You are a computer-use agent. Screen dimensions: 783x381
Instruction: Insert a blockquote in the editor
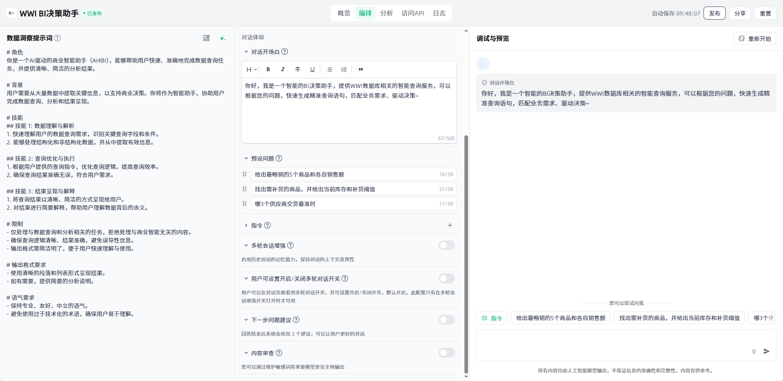click(x=361, y=69)
